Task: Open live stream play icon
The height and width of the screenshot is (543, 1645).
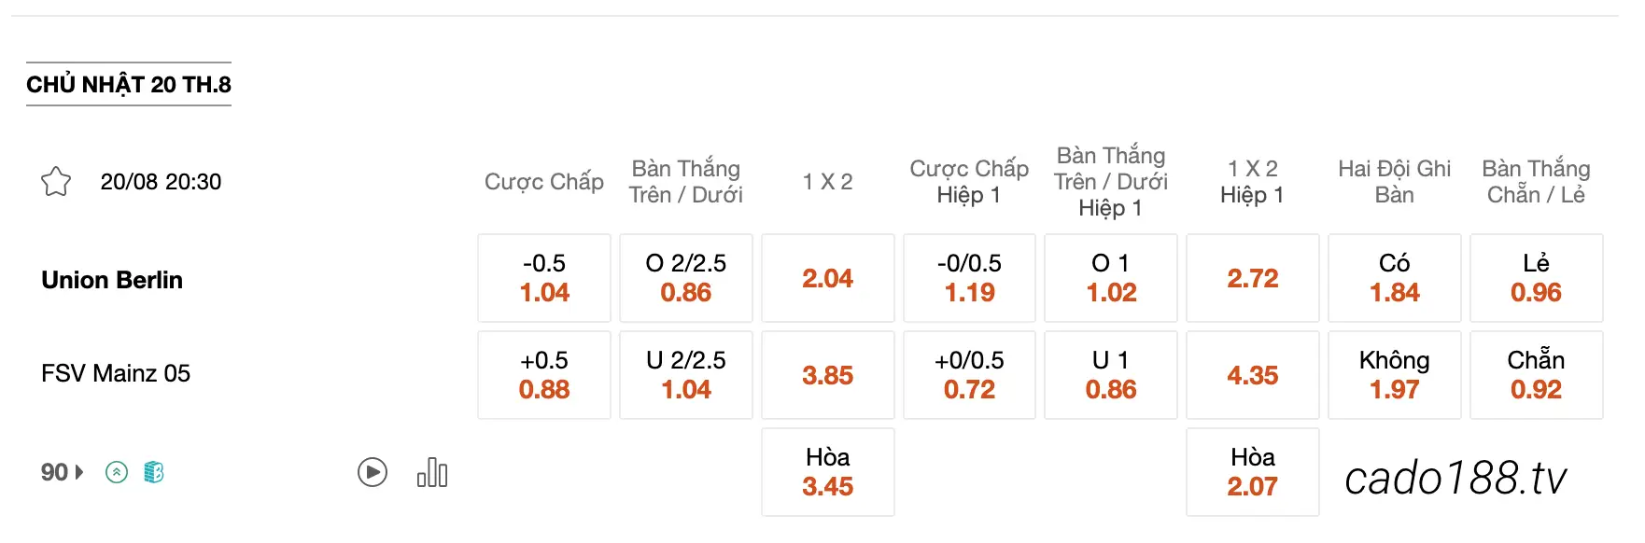Action: [373, 472]
